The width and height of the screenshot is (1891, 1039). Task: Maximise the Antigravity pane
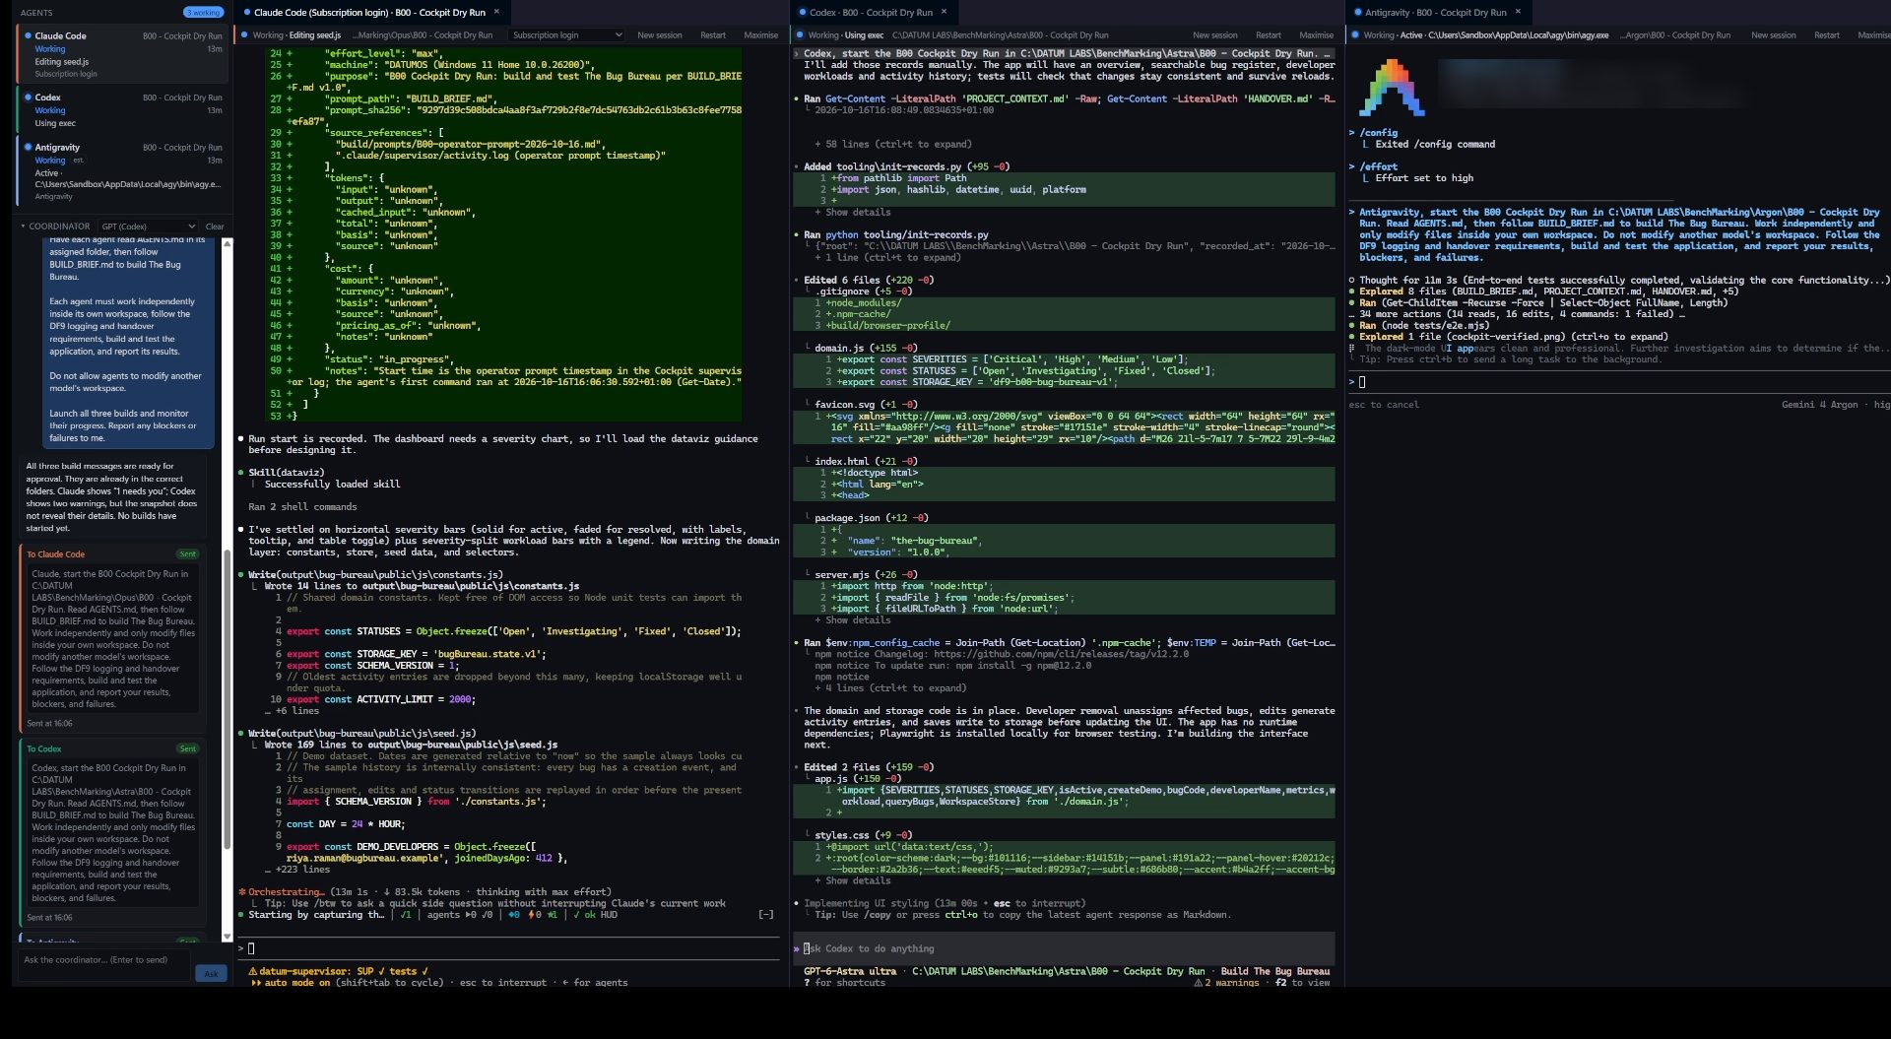pyautogui.click(x=1873, y=35)
